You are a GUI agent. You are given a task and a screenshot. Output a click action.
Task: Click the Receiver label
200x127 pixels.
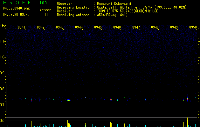point(65,11)
